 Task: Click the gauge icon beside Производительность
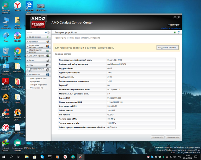[x=48, y=70]
